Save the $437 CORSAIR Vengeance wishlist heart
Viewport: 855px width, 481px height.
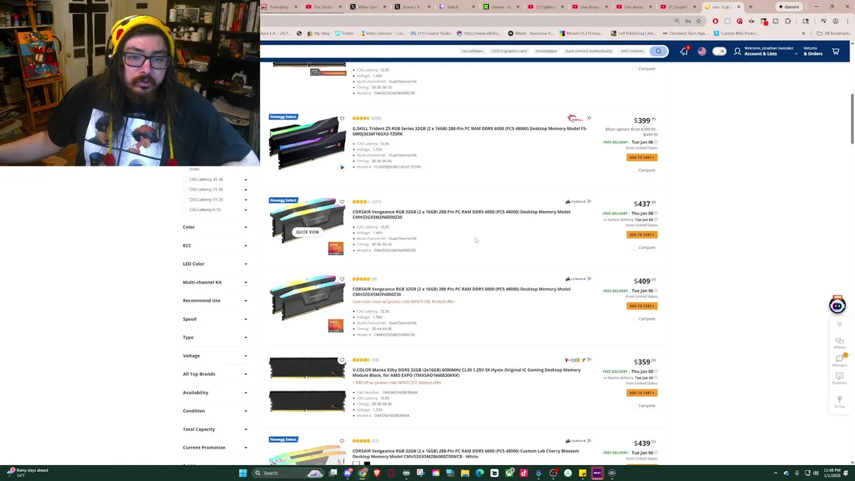342,202
